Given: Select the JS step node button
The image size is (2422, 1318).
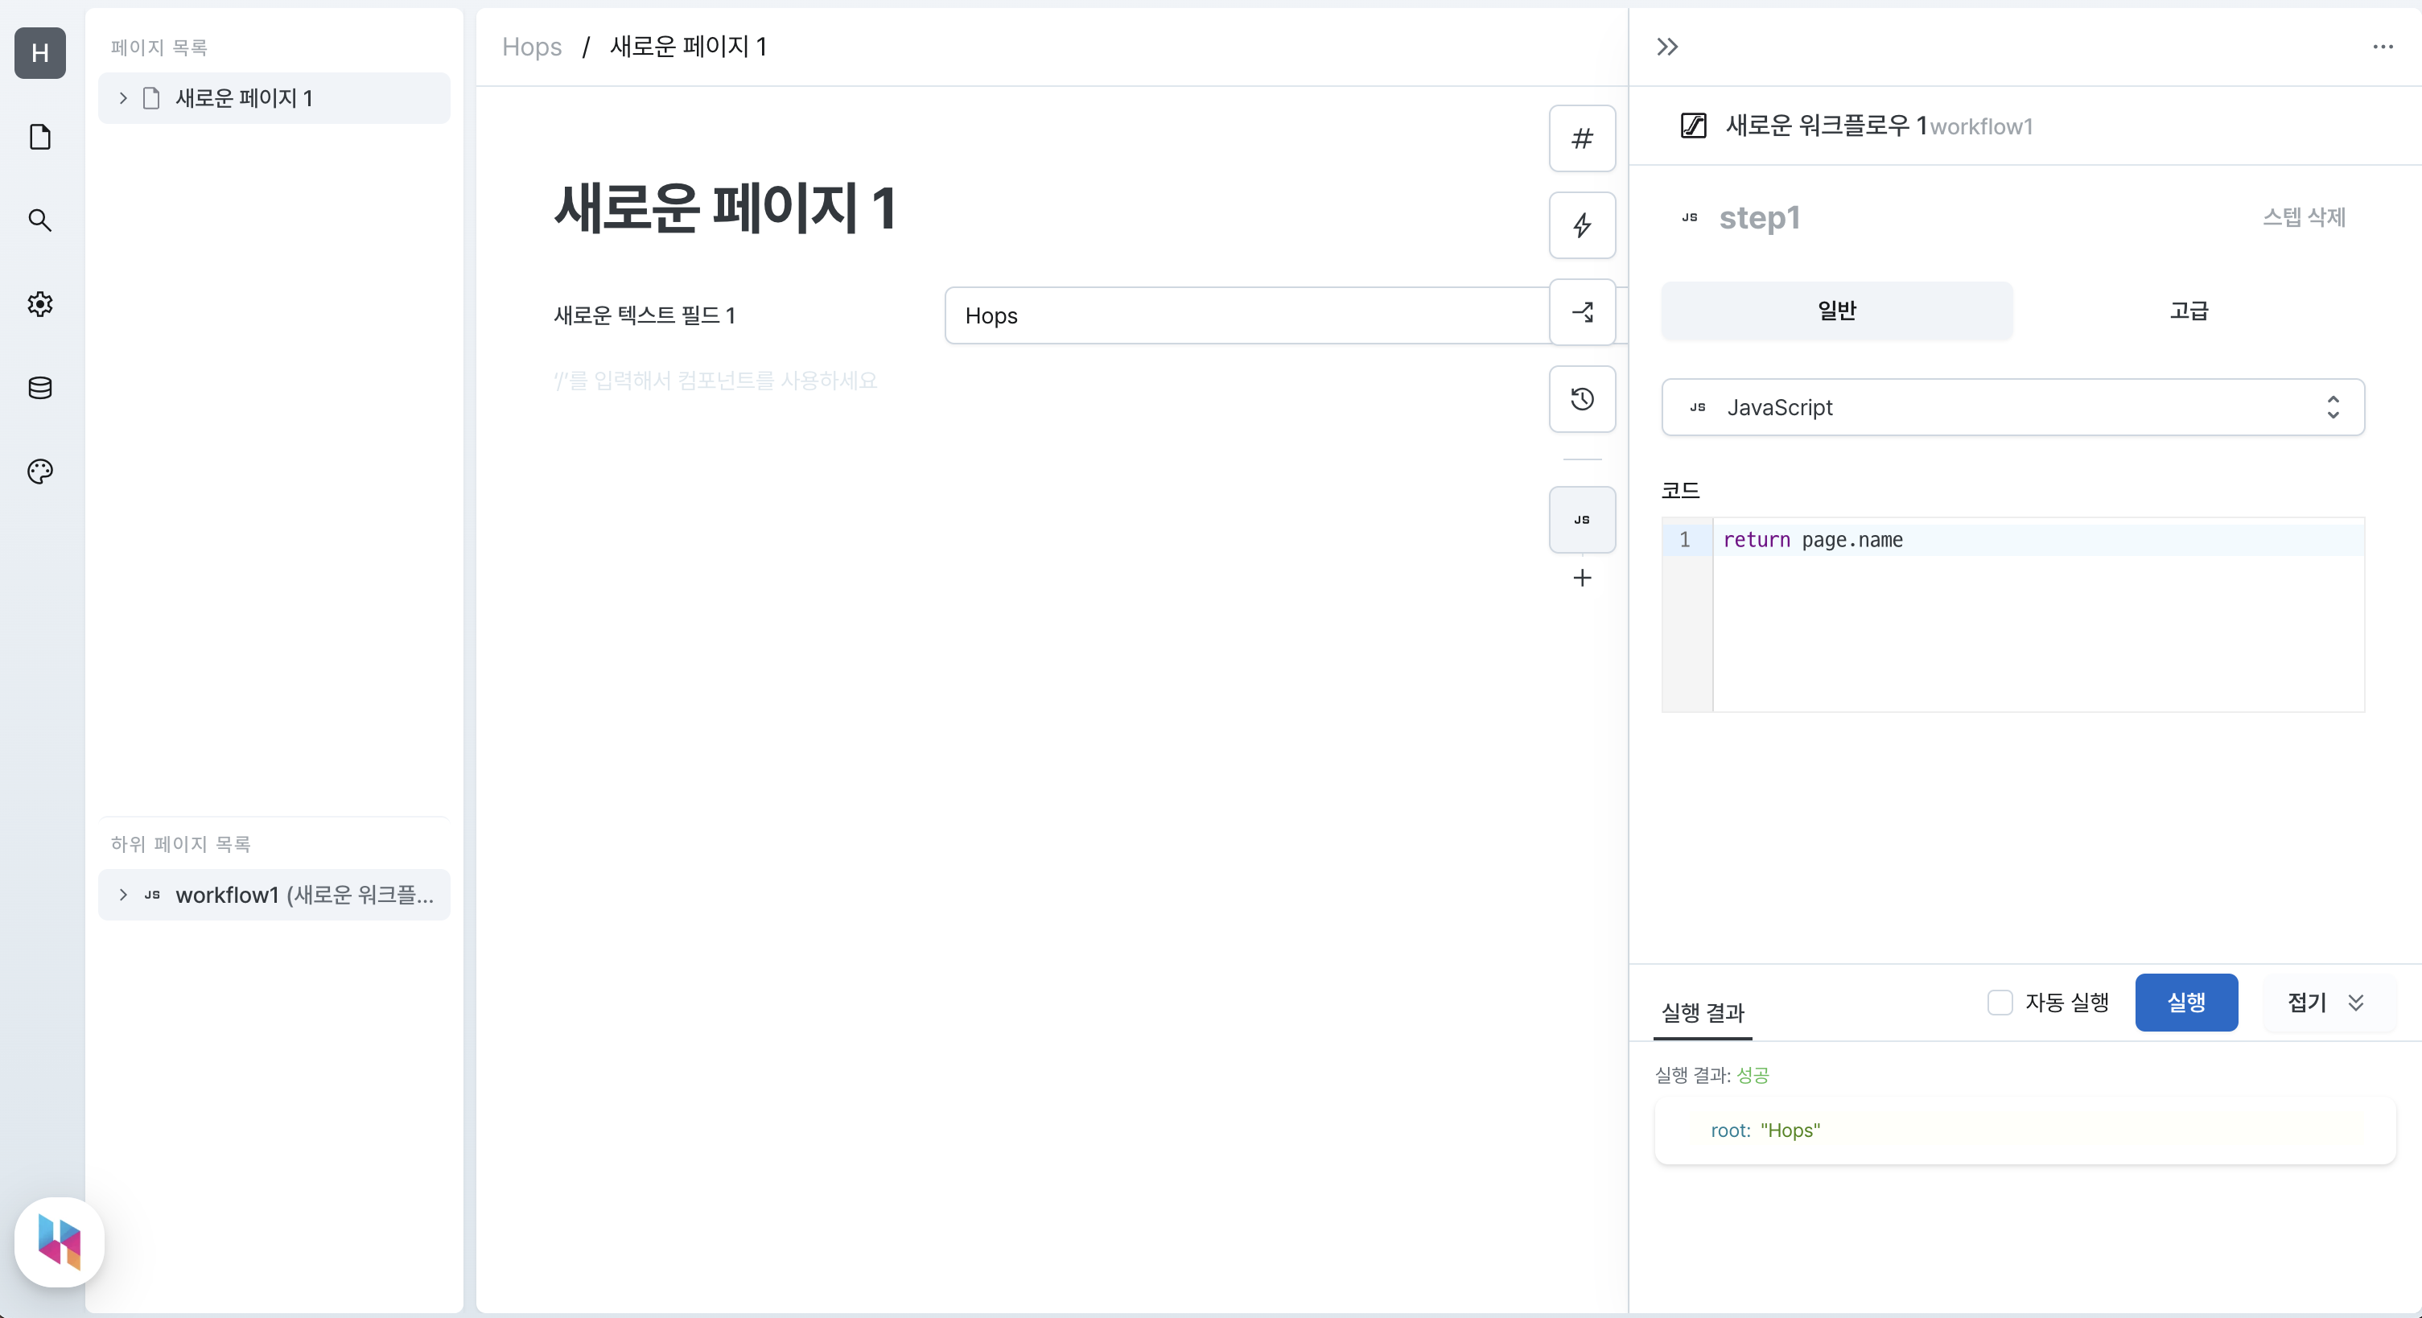Looking at the screenshot, I should tap(1583, 520).
